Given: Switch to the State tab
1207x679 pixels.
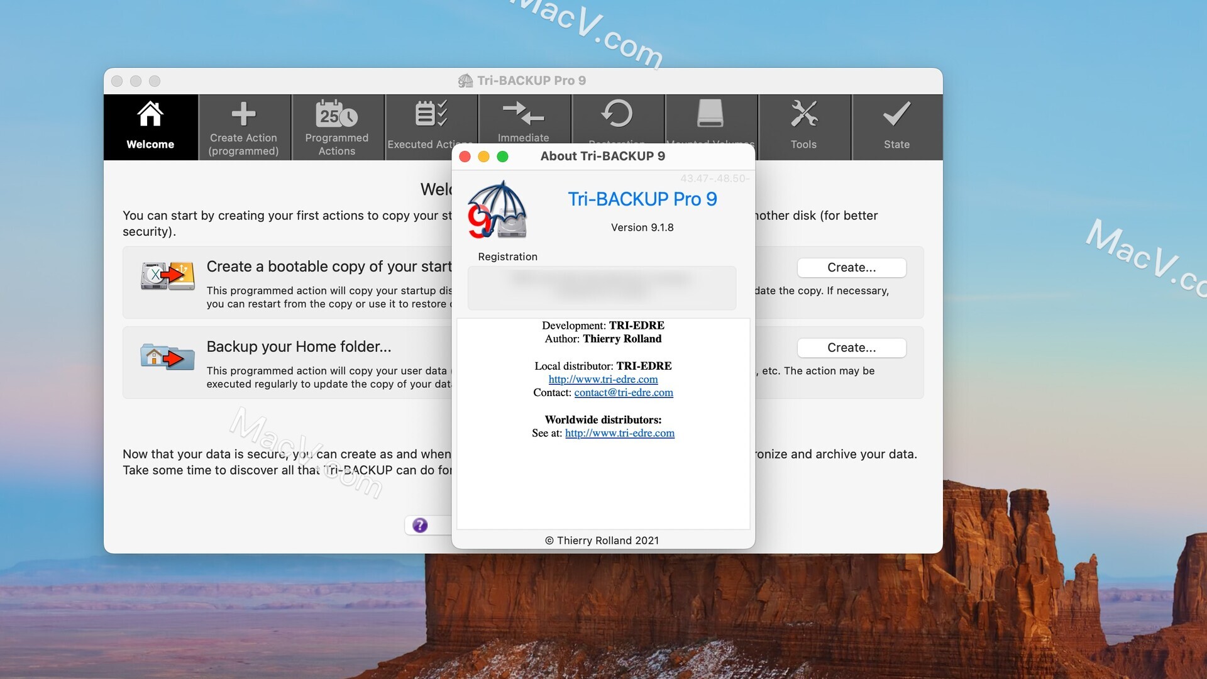Looking at the screenshot, I should (896, 127).
